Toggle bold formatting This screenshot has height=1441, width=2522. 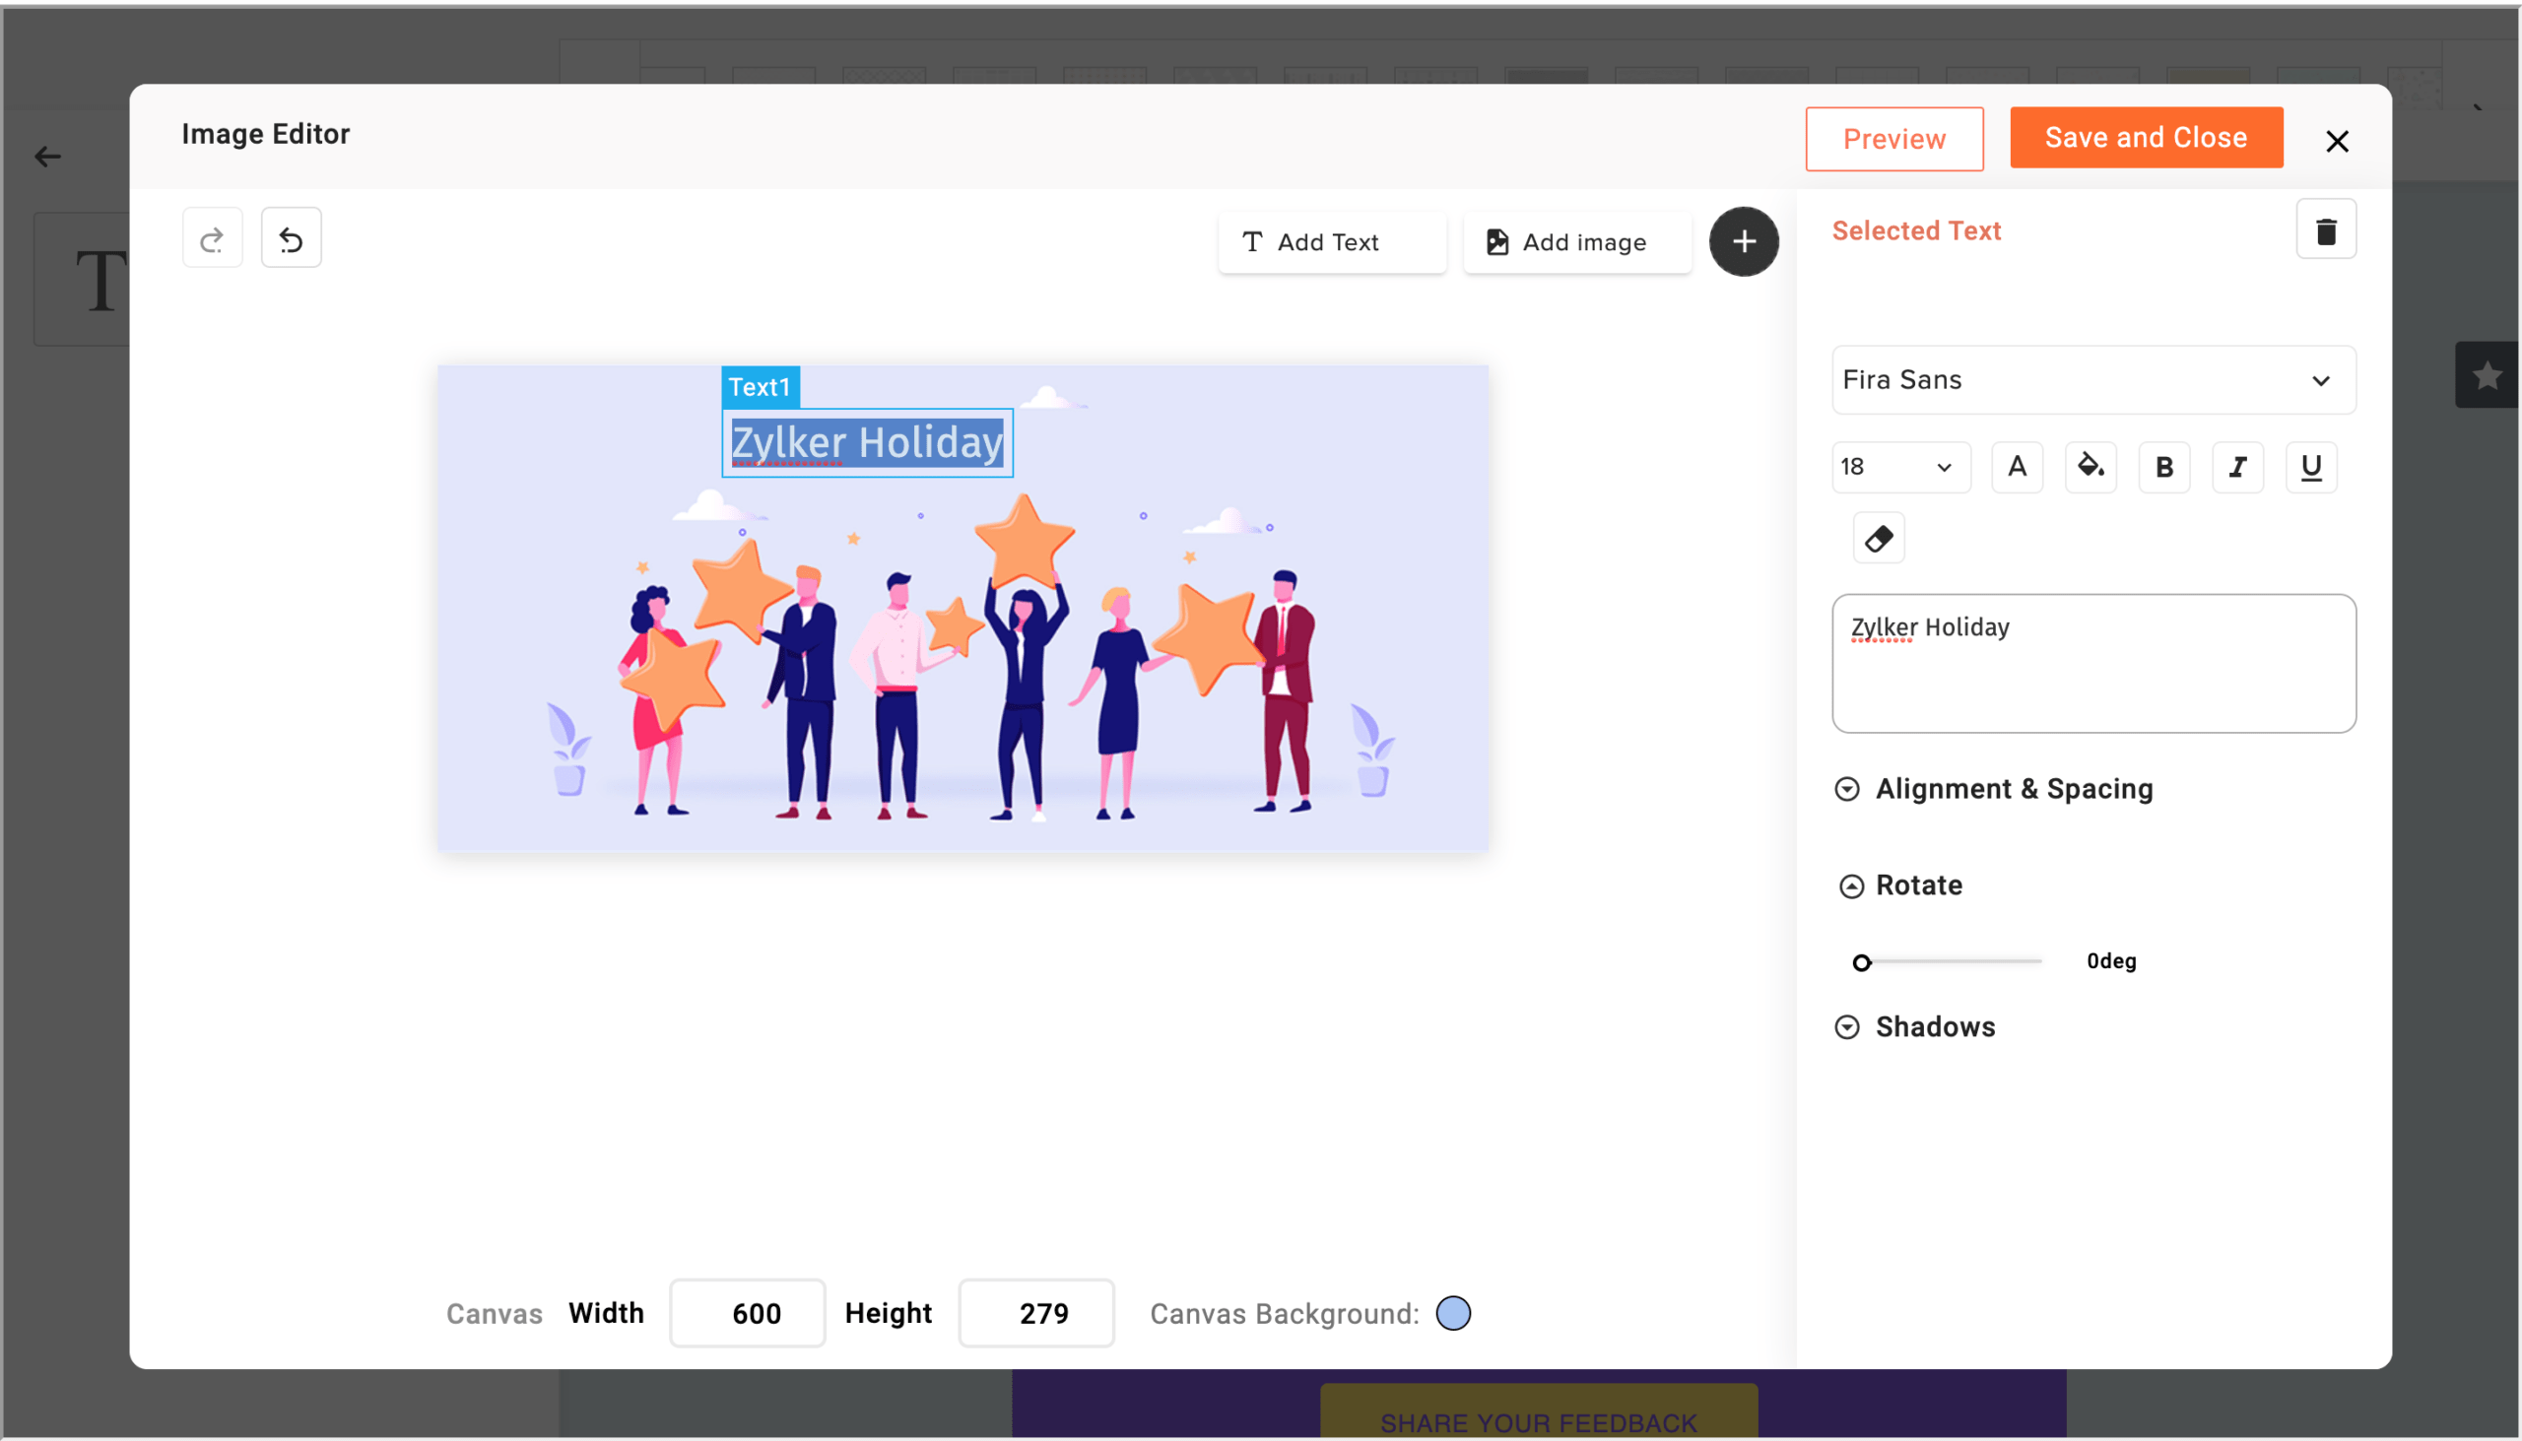[x=2163, y=466]
